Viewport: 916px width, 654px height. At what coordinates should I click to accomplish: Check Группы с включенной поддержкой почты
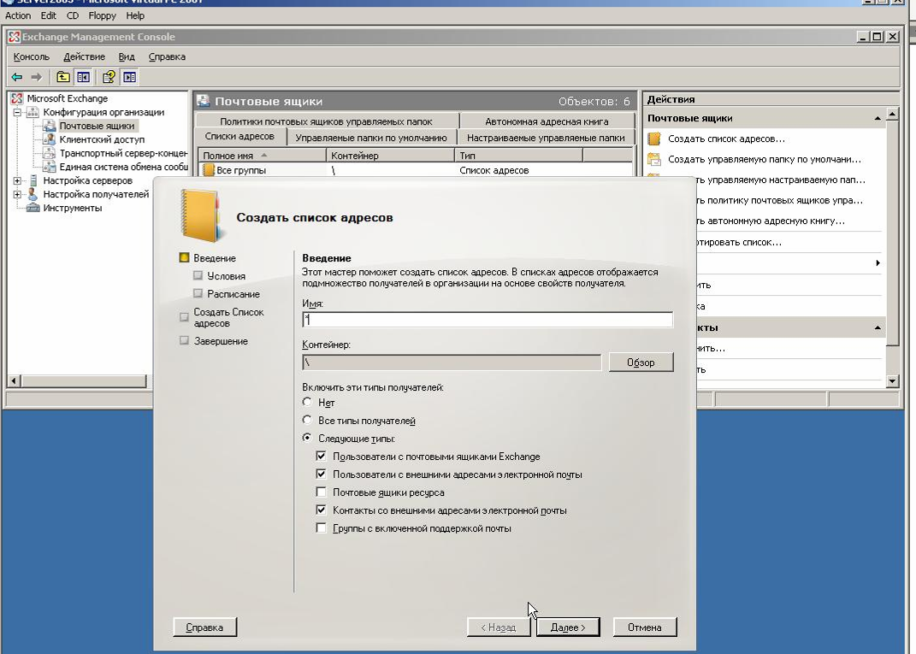pos(321,527)
